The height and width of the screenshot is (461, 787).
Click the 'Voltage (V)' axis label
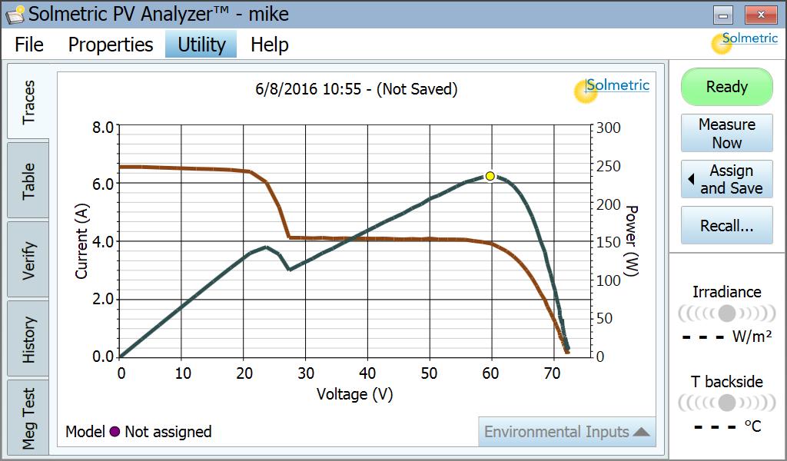tap(355, 394)
